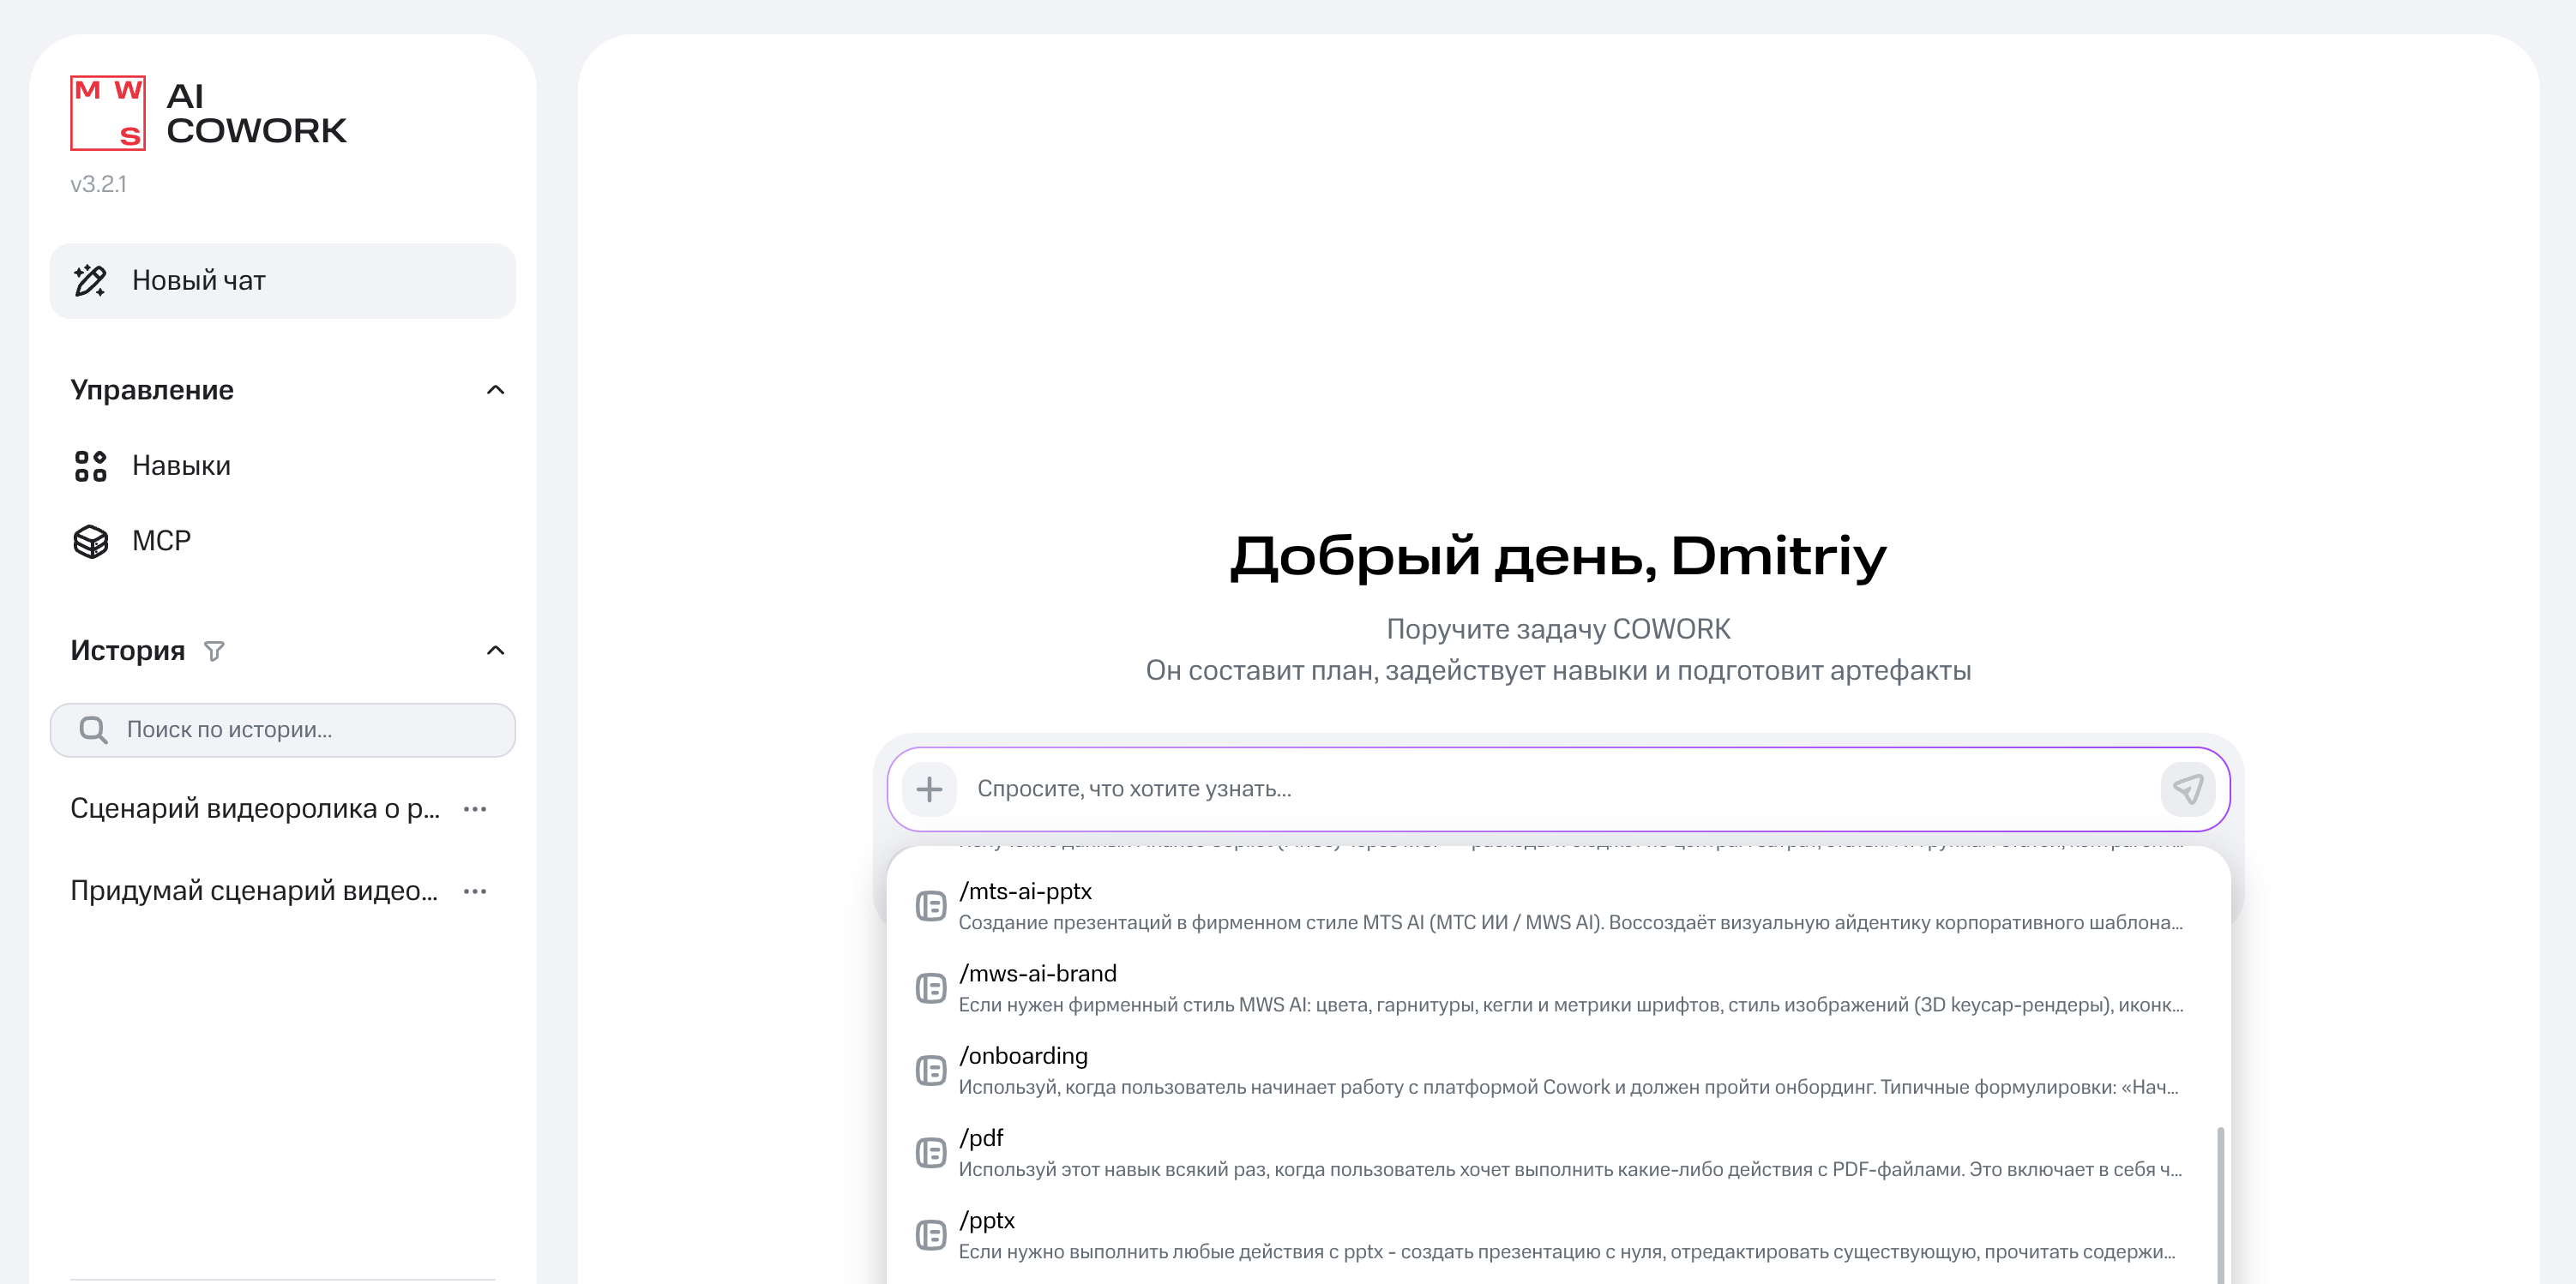Image resolution: width=2576 pixels, height=1284 pixels.
Task: Focus the 'Поиск по истории' search field
Action: 283,729
